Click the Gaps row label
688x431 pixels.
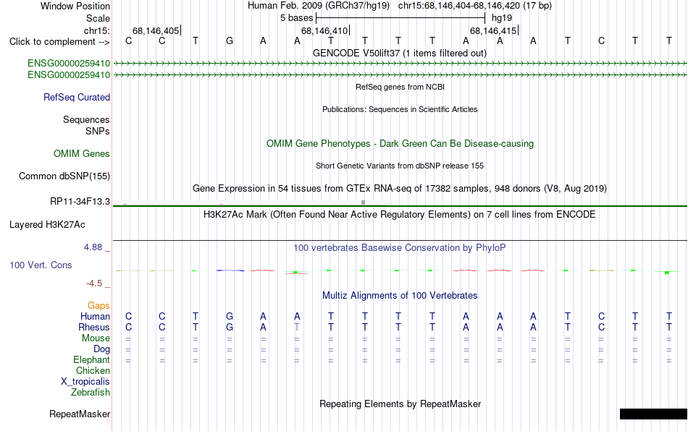(98, 305)
